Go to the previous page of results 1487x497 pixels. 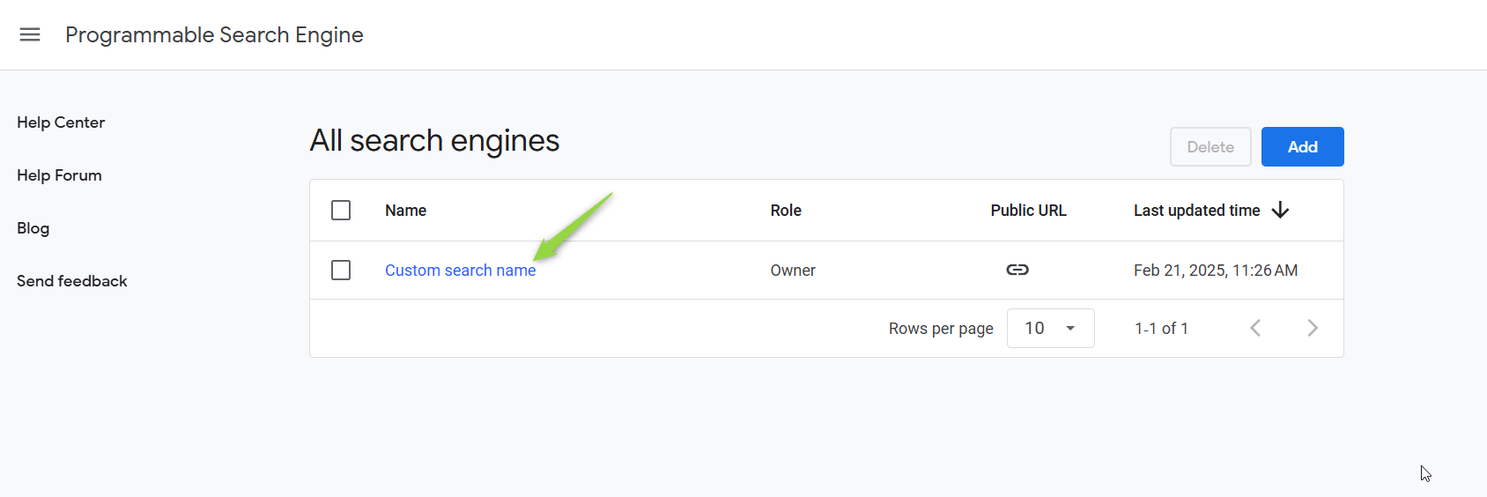(x=1255, y=328)
